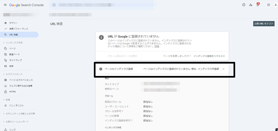Click the 検索パフォーマンス trend icon
This screenshot has width=278, height=131.
(6, 29)
